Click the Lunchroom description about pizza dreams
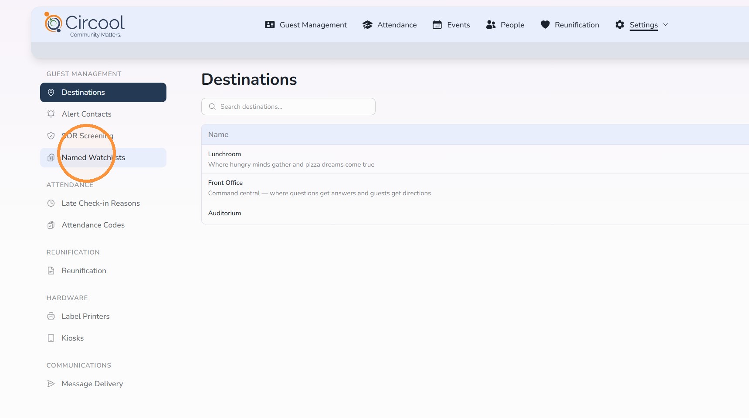This screenshot has height=418, width=749. coord(291,164)
